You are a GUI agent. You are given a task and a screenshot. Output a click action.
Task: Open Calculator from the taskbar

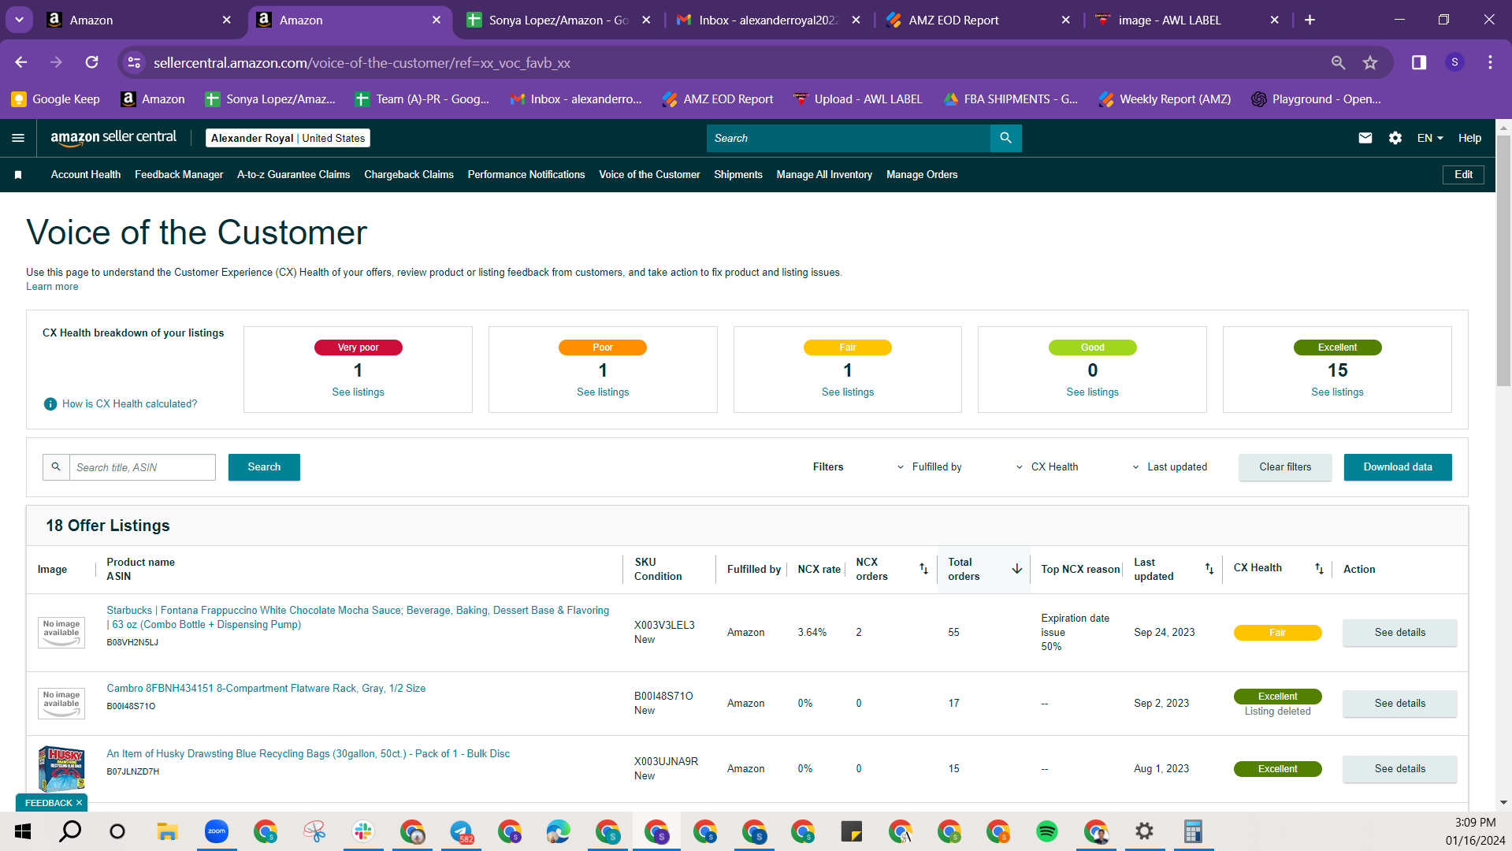[1193, 831]
